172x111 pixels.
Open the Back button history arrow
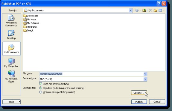coord(140,10)
